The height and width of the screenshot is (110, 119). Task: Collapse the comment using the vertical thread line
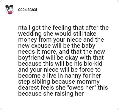pos(10,60)
